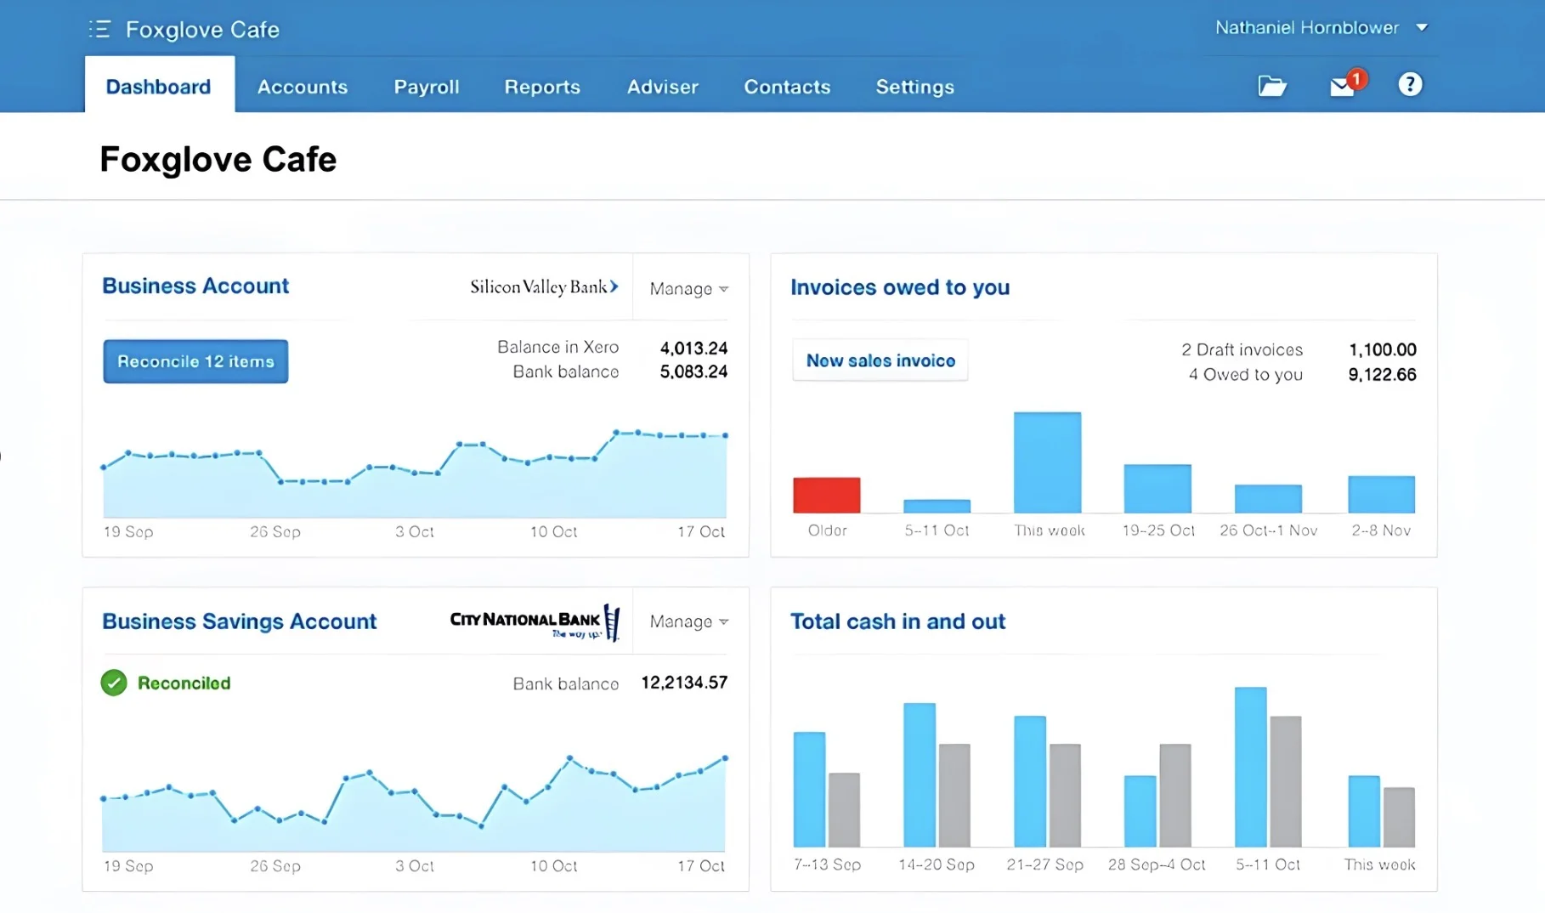
Task: Click the Reconciled status text
Action: click(184, 683)
